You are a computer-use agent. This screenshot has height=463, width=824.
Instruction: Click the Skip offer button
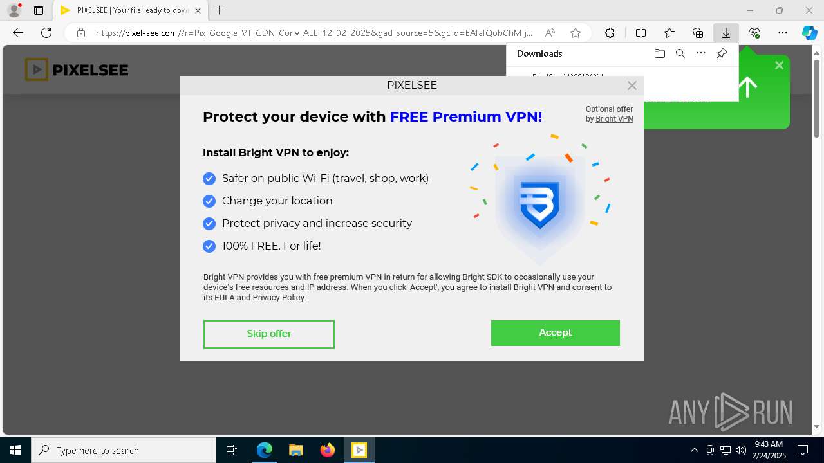click(x=268, y=334)
